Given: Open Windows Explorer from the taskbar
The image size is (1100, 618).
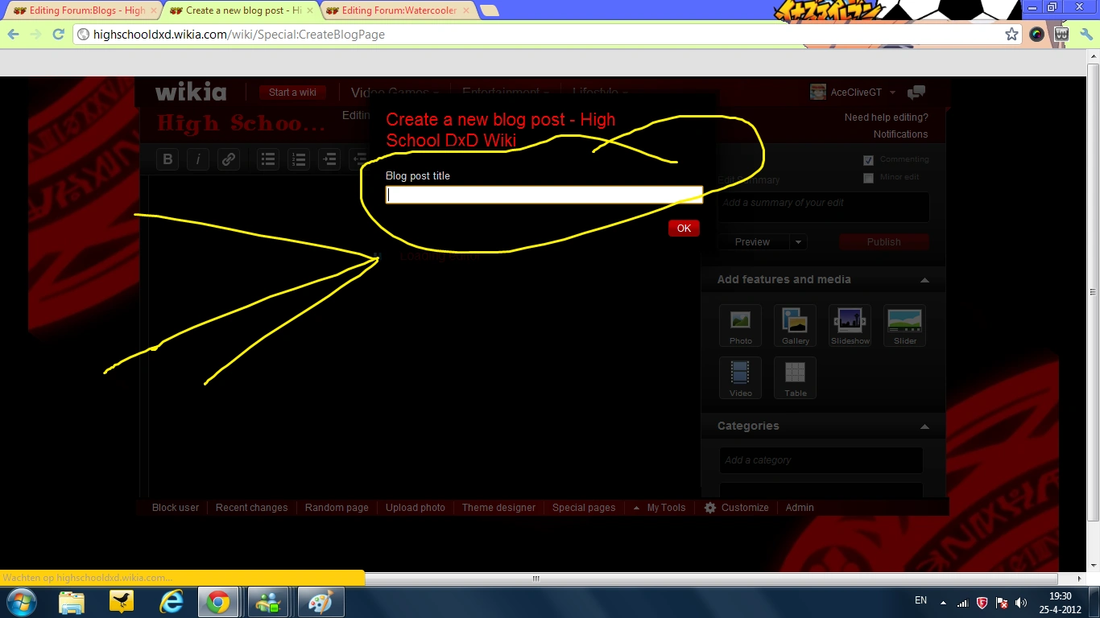Looking at the screenshot, I should [72, 602].
